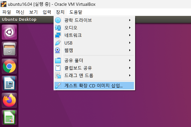Select the 드래그 앤 드롭 menu entry
Image resolution: width=191 pixels, height=127 pixels.
[x=94, y=75]
